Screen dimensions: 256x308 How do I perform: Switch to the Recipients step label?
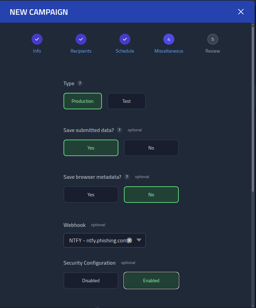tap(81, 51)
